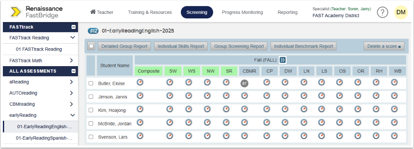Image resolution: width=414 pixels, height=149 pixels.
Task: Check the box for Kim, Hoajong
Action: pyautogui.click(x=91, y=110)
